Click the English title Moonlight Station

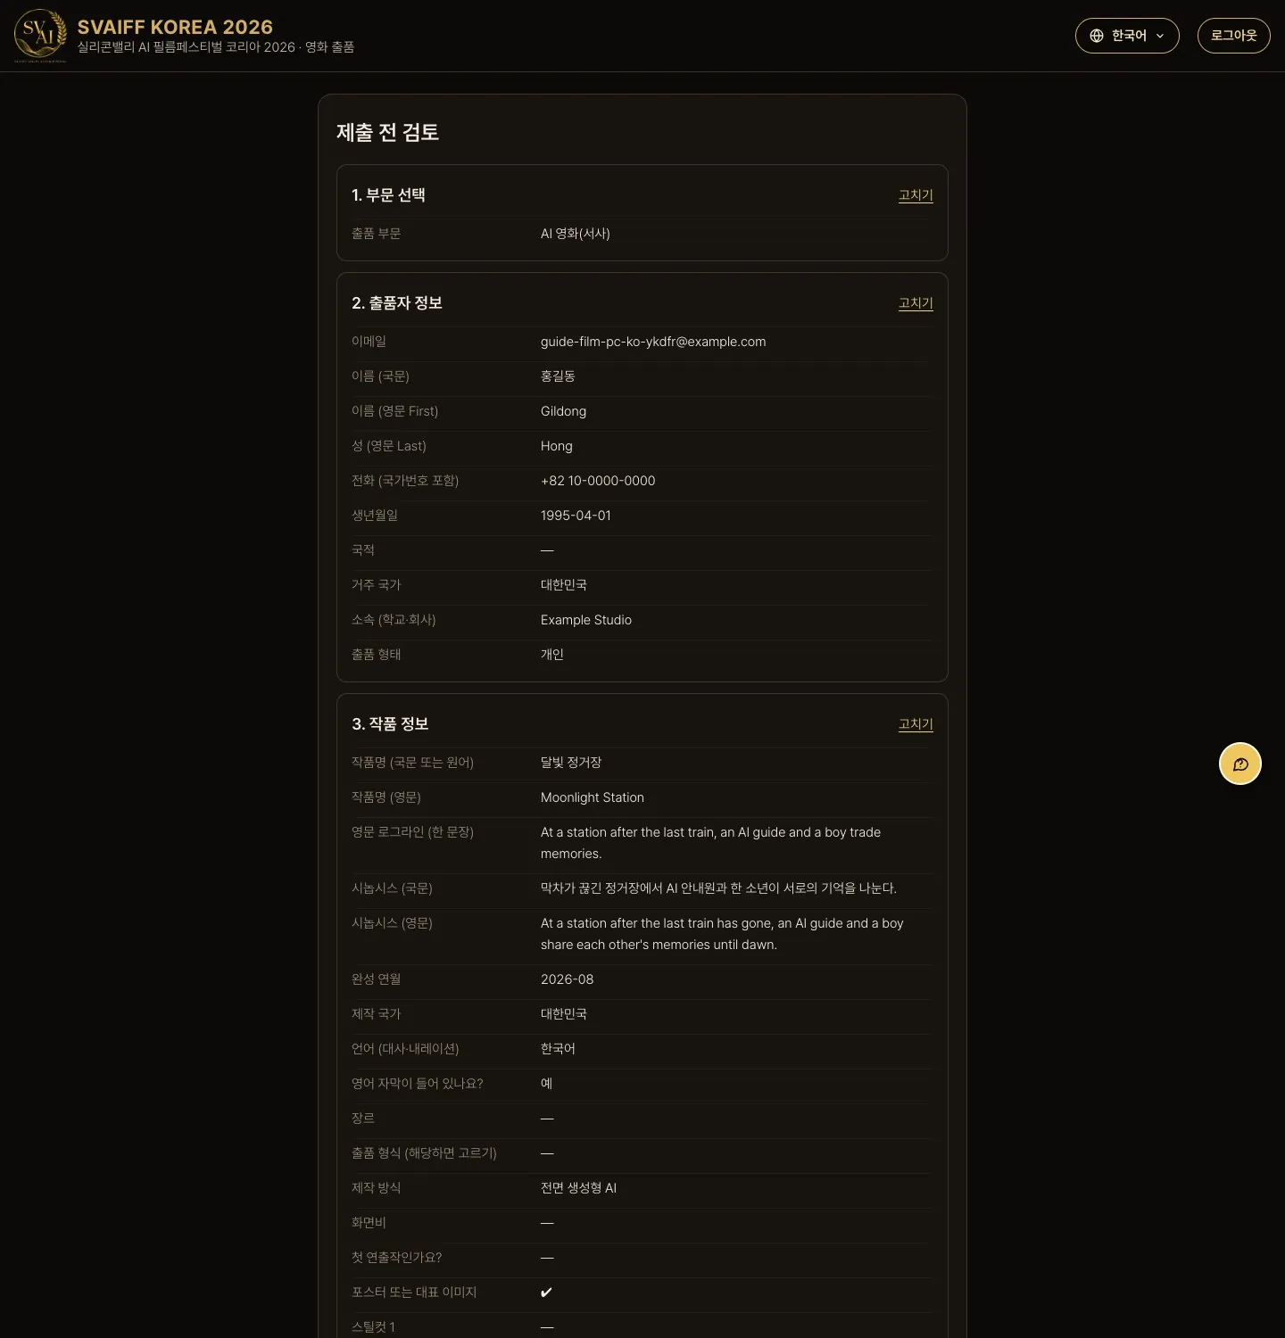pos(593,797)
